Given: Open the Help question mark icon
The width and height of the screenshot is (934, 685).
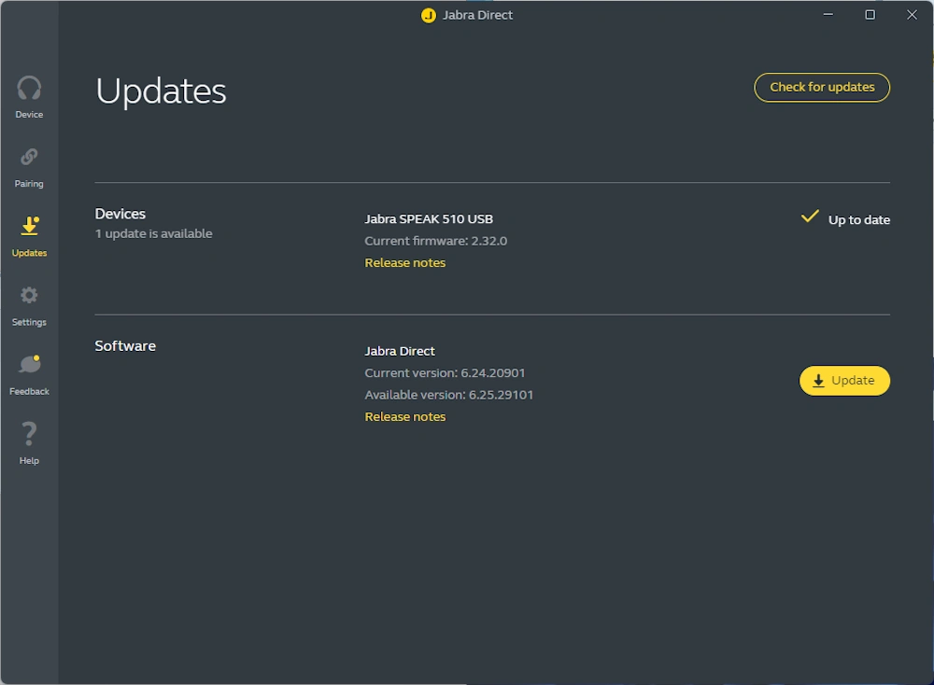Looking at the screenshot, I should point(29,434).
